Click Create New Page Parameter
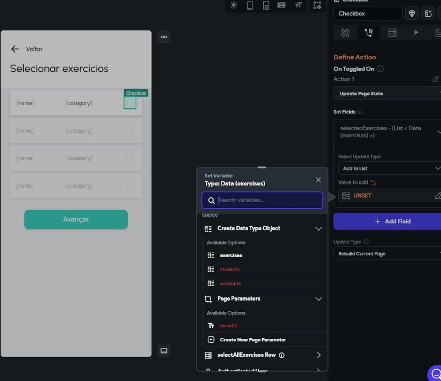The height and width of the screenshot is (381, 441). pos(265,340)
